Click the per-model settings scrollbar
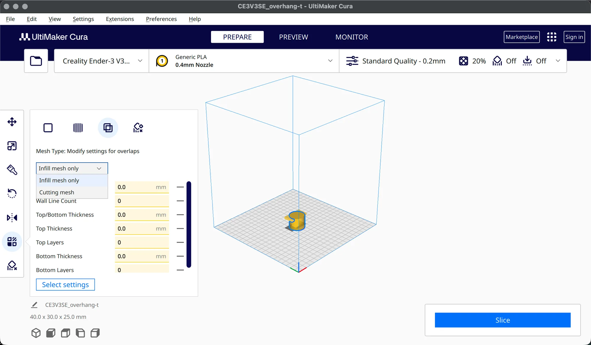 pos(189,224)
